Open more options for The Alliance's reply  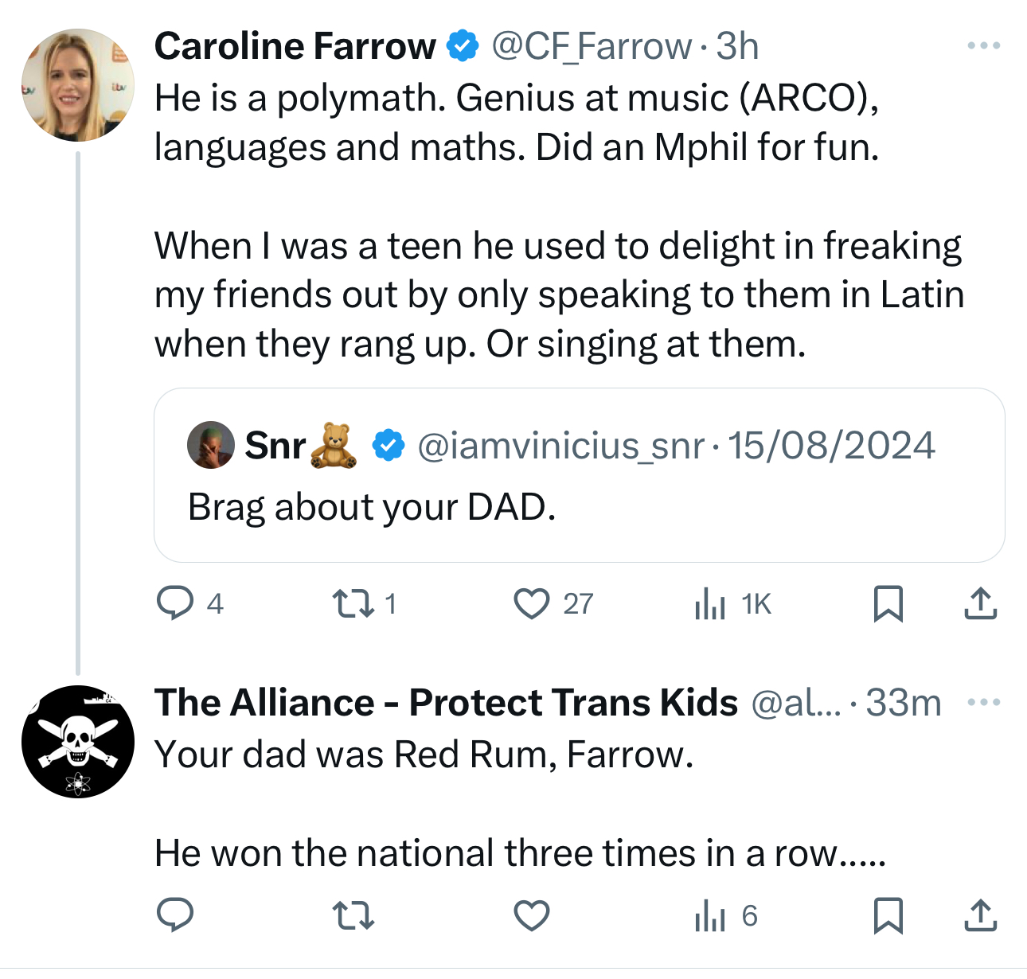(983, 702)
